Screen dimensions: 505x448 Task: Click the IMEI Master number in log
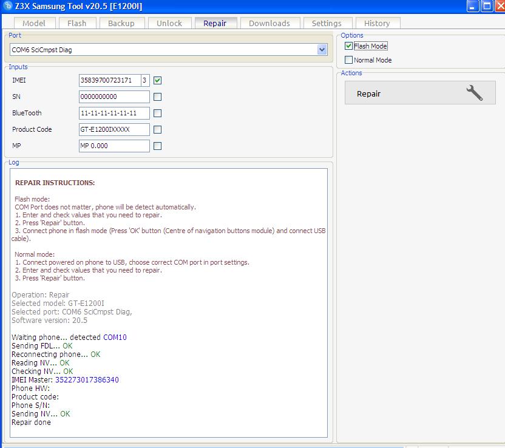click(87, 380)
